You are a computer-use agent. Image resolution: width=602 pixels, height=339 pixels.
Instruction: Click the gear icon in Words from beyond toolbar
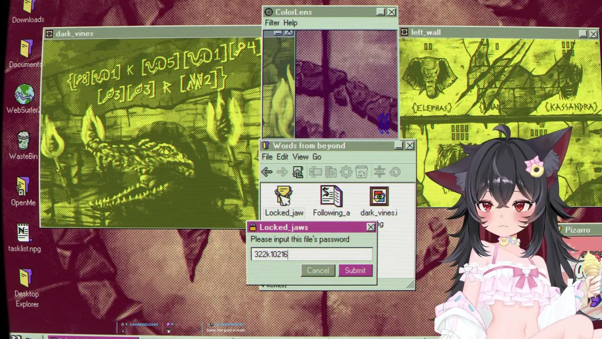click(346, 172)
